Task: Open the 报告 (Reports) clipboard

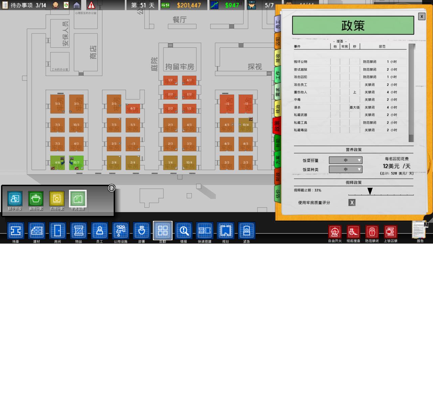Action: 420,230
